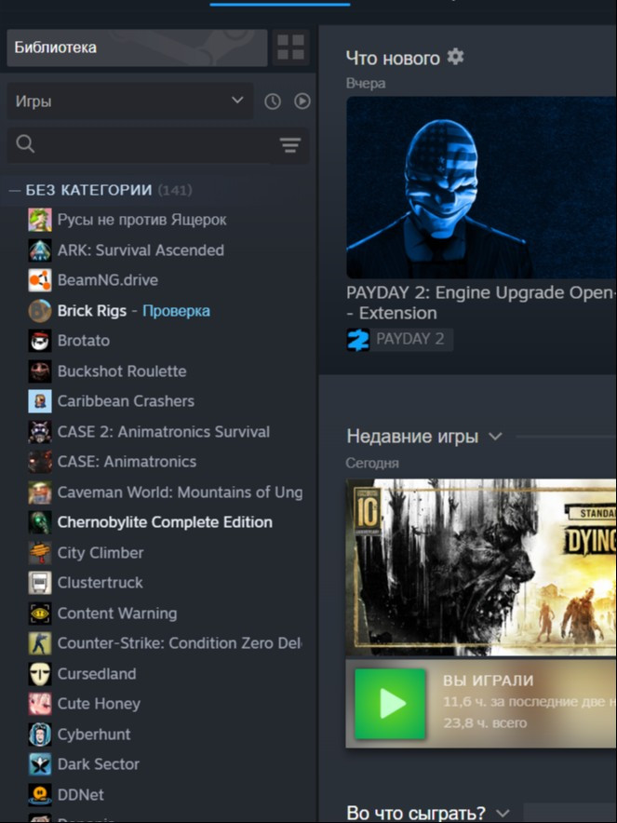617x823 pixels.
Task: Select City Climber in the library
Action: (x=101, y=553)
